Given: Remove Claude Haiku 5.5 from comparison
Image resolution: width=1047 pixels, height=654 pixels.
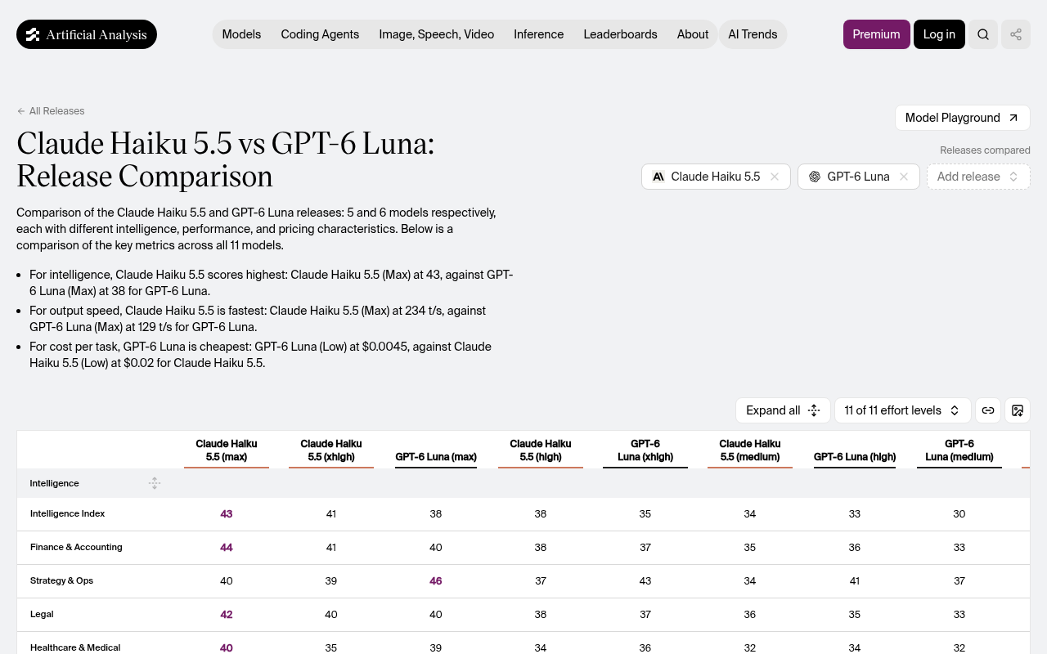Looking at the screenshot, I should 775,177.
